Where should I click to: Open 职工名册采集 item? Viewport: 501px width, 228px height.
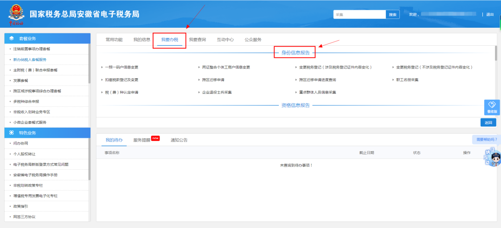click(407, 80)
